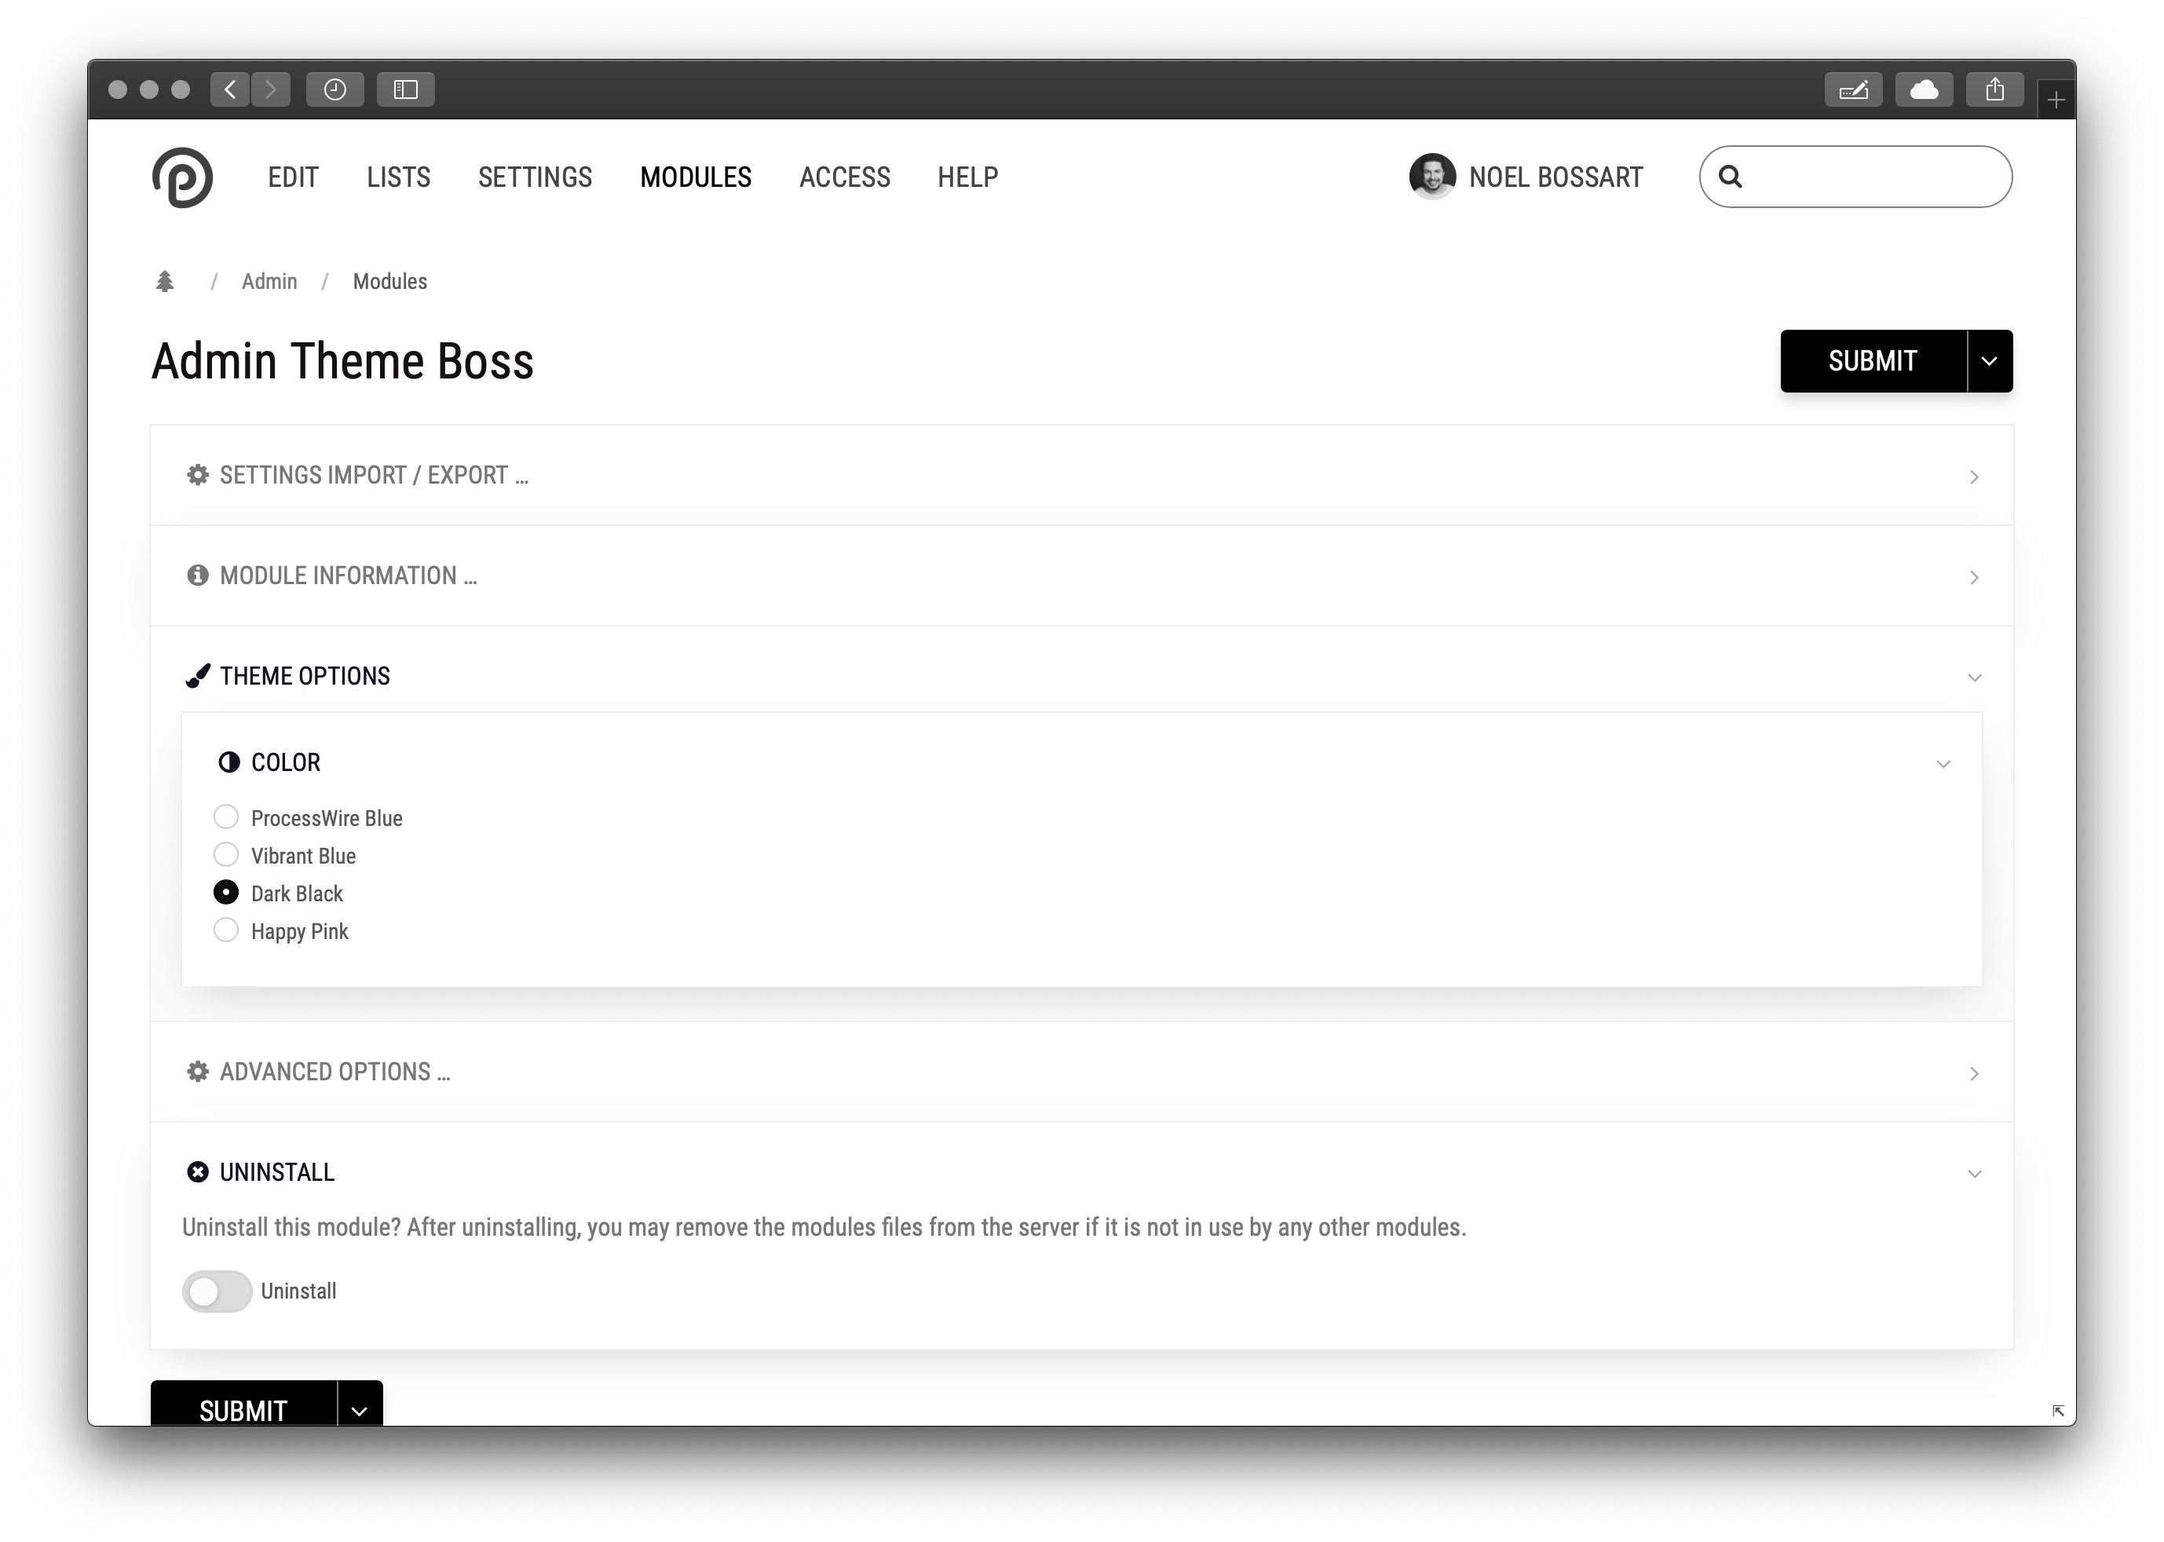
Task: Select the Vibrant Blue color option
Action: click(226, 856)
